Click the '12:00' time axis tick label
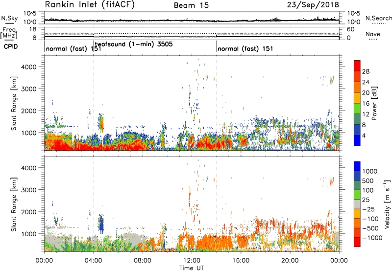Screen dimensions: 392x271 pos(192,261)
